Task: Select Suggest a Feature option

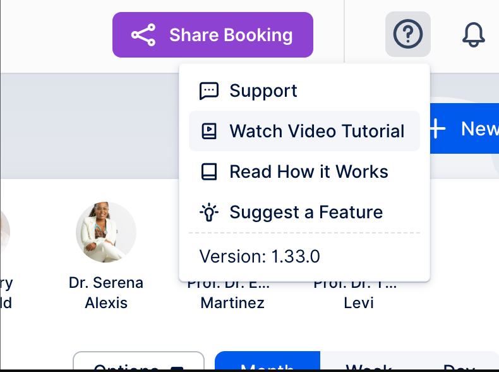Action: [x=304, y=212]
